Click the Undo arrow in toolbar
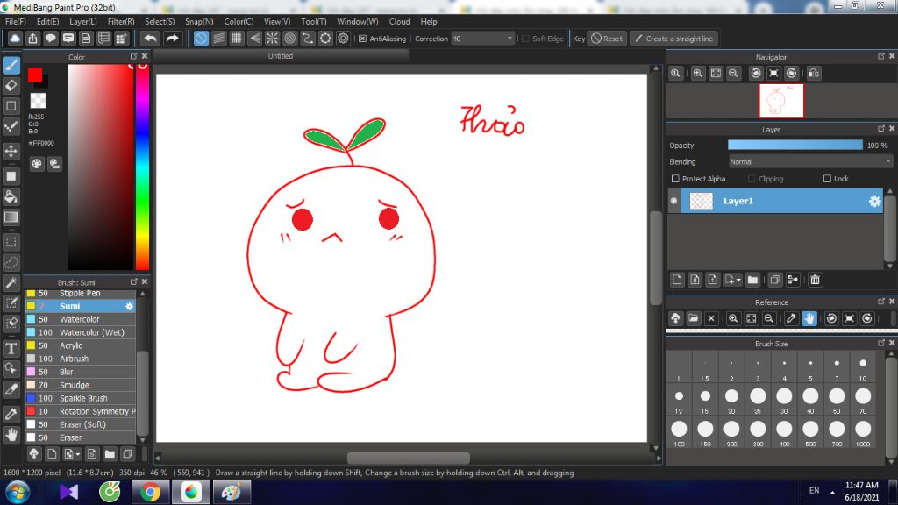The width and height of the screenshot is (898, 505). pos(151,39)
